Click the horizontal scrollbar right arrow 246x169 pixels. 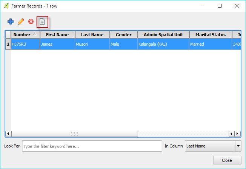pos(238,134)
